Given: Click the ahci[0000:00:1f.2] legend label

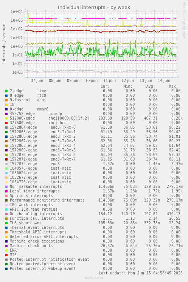Looking at the screenshot, I should [x=68, y=118].
